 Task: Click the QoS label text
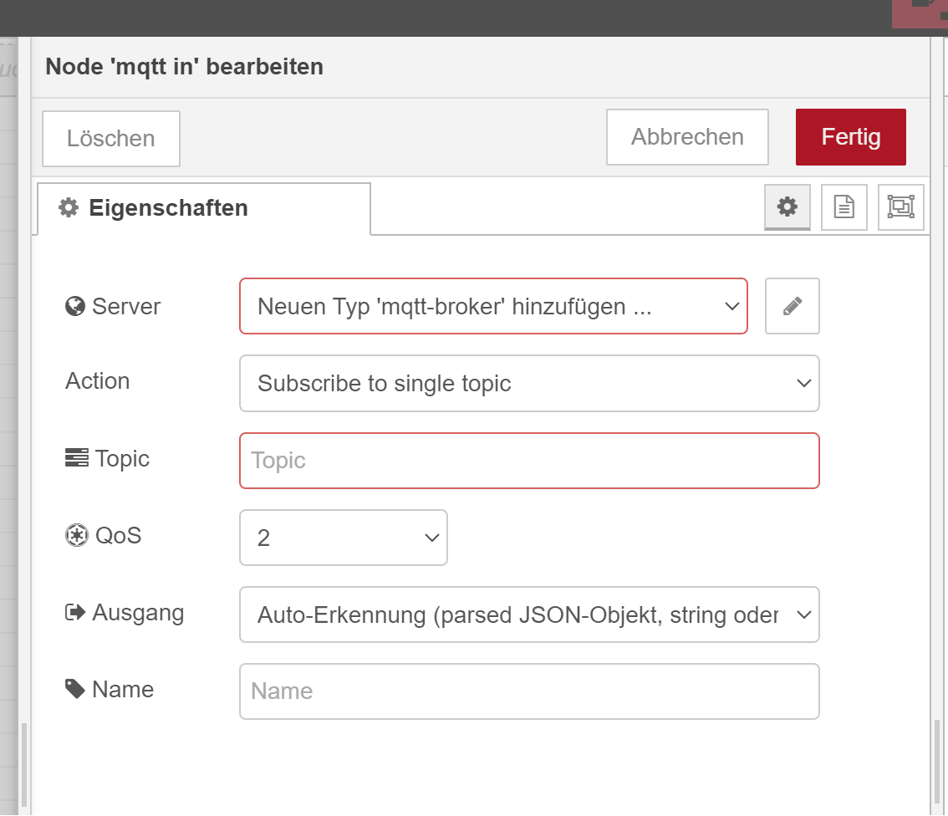coord(119,536)
